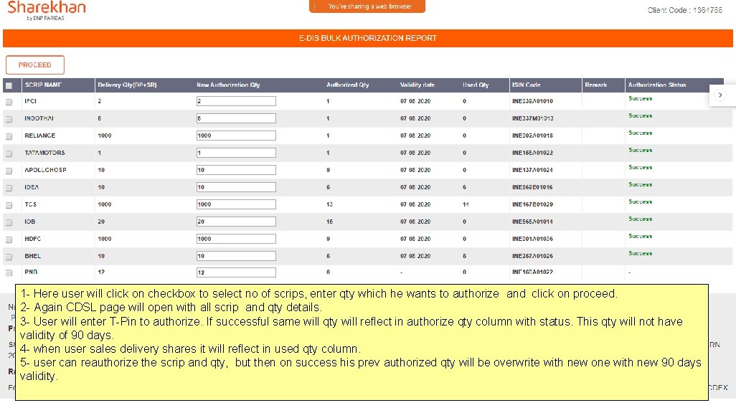Click the APOLLOHOSP scrip name
This screenshot has width=736, height=413.
click(x=45, y=170)
